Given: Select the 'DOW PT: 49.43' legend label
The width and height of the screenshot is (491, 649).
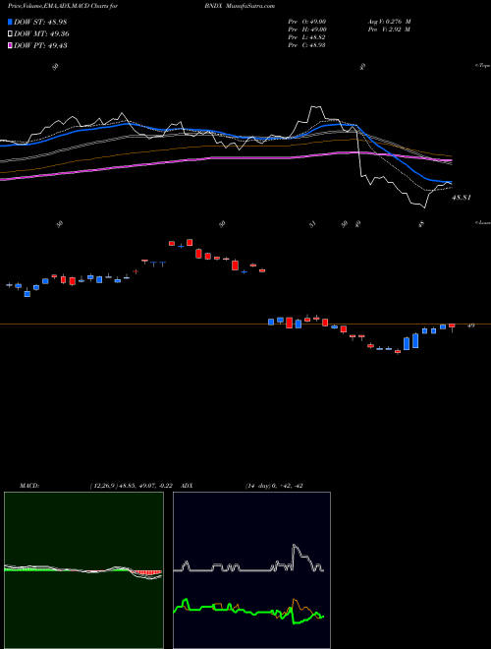Looking at the screenshot, I should (40, 45).
